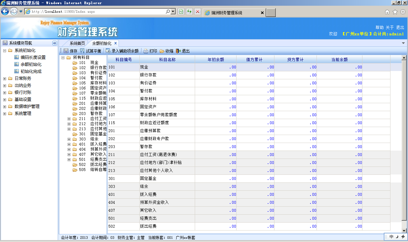This screenshot has width=408, height=242.
Task: Open 录入辅助项余额 from the toolbar
Action: click(122, 51)
